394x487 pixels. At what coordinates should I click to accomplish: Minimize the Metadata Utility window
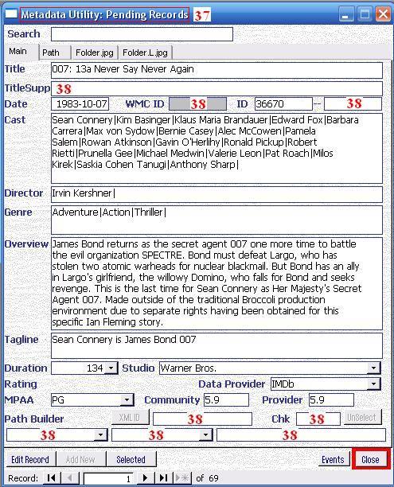tap(345, 14)
